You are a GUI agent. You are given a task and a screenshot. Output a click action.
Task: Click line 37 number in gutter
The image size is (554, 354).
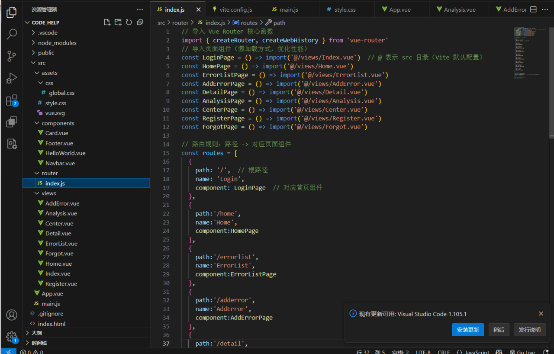(x=166, y=344)
